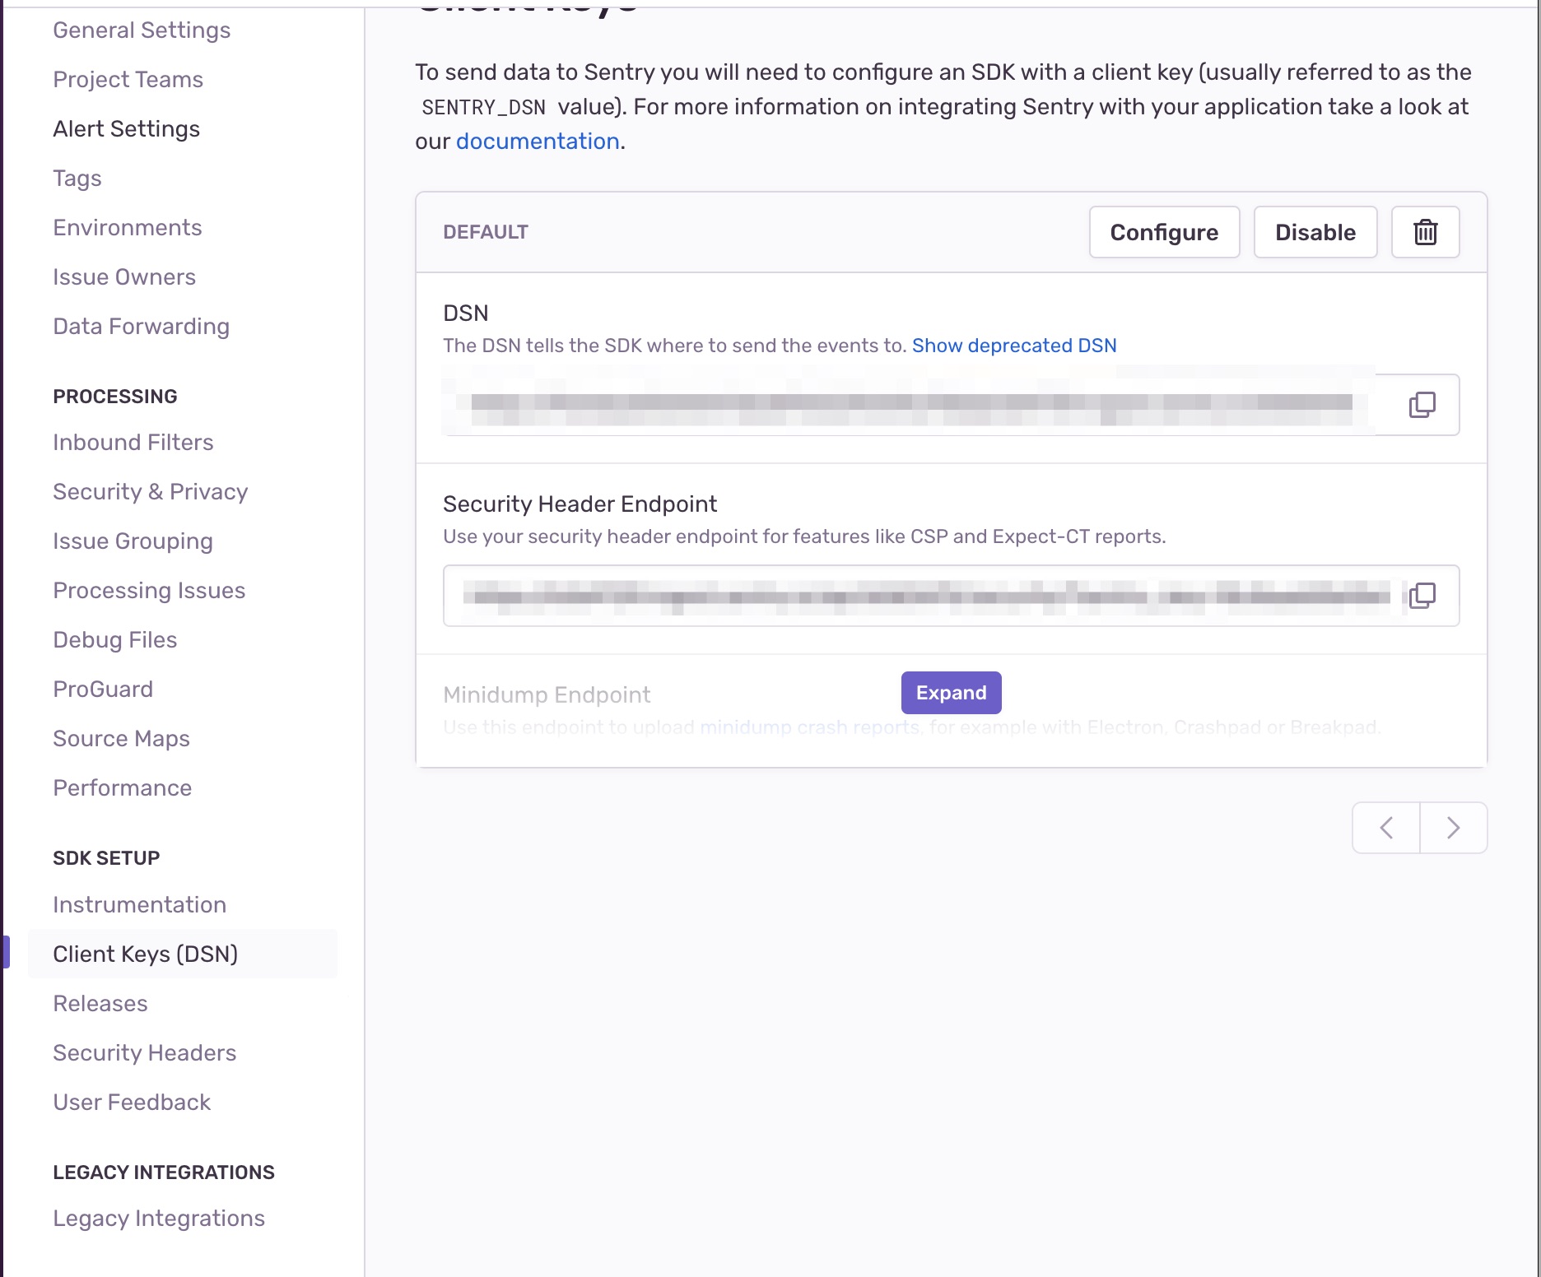
Task: Disable the Default client key
Action: [1315, 232]
